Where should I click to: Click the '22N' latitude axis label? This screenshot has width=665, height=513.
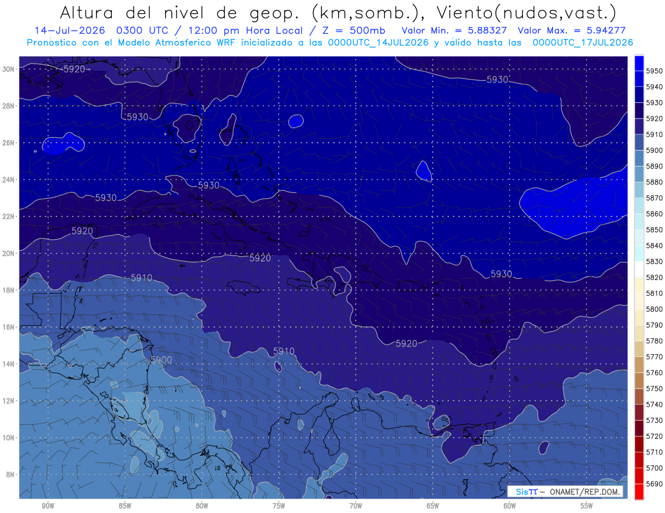[x=8, y=216]
